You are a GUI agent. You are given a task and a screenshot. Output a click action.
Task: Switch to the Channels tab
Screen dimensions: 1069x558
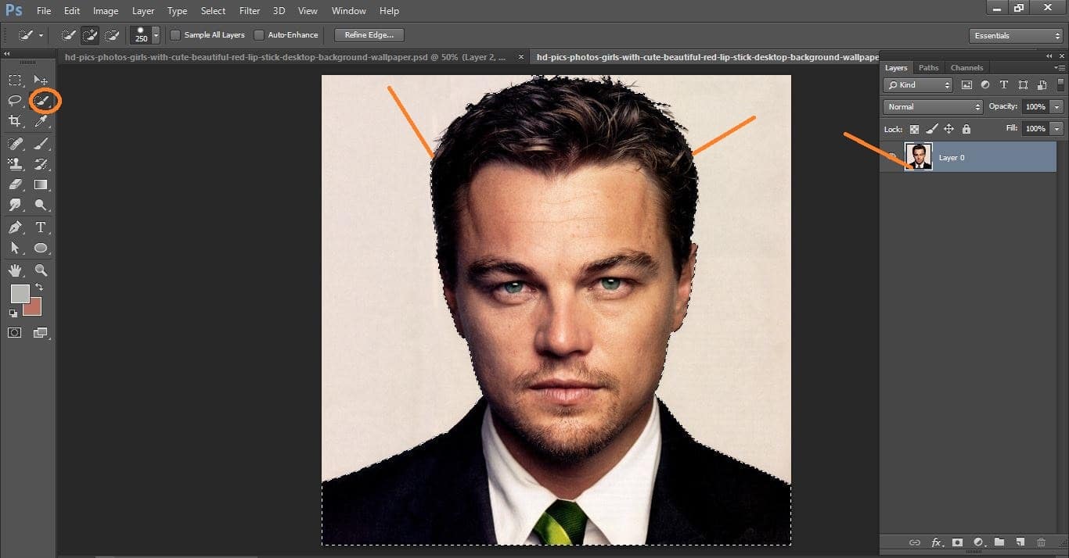tap(966, 67)
